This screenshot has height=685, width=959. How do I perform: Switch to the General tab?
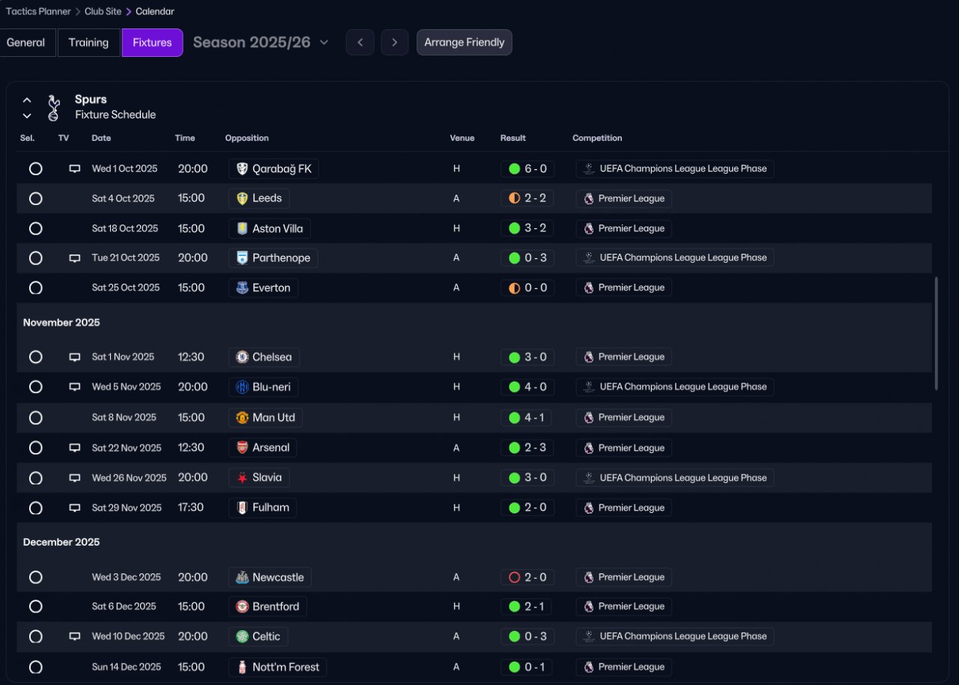pyautogui.click(x=26, y=43)
